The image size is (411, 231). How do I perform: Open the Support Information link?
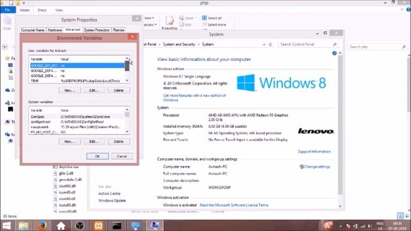(314, 151)
